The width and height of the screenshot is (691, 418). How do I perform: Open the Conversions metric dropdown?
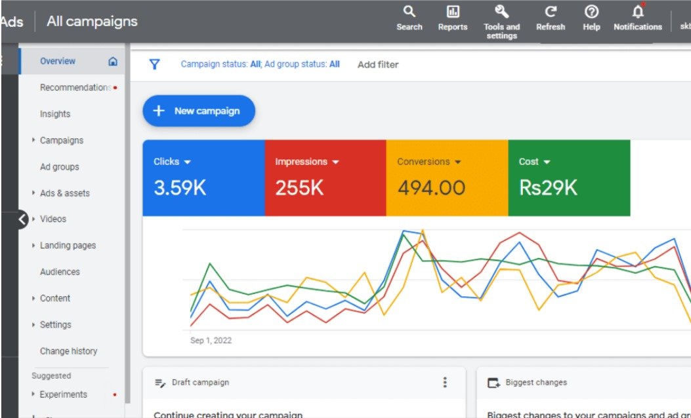click(458, 162)
